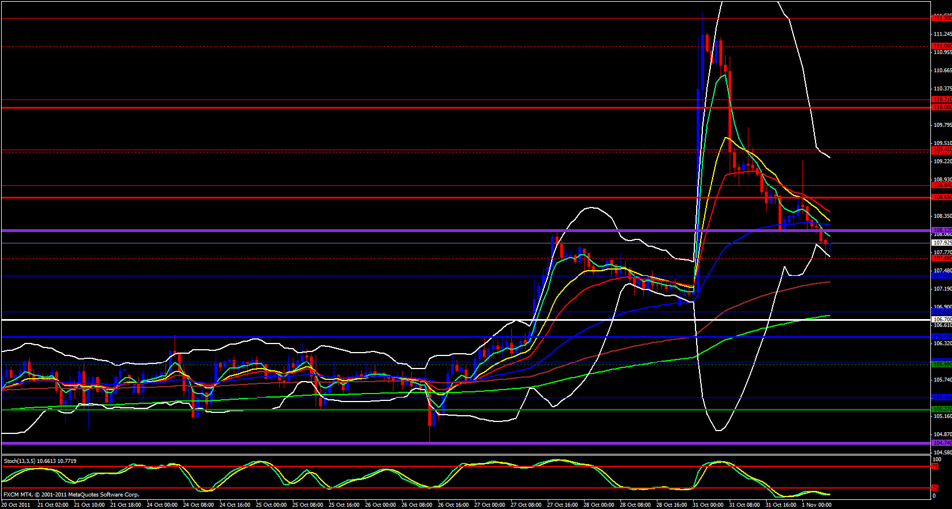Click the current price 107.929 label
Viewport: 952px width, 509px height.
[x=942, y=243]
